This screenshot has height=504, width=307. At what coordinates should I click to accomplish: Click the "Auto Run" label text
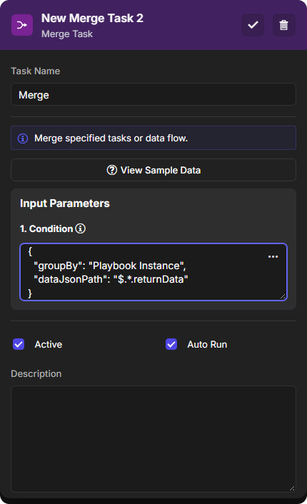pos(207,345)
